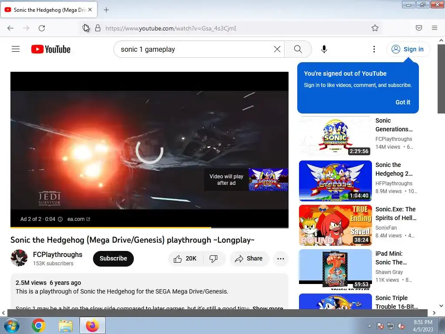The image size is (445, 334).
Task: Click the vertical page scrollbar thumb
Action: click(x=442, y=79)
